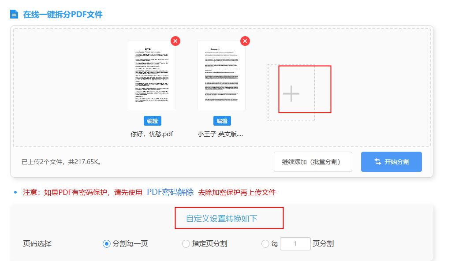This screenshot has height=261, width=470.
Task: Remove 你好，忧愁.pdf using its red X icon
Action: pos(175,41)
